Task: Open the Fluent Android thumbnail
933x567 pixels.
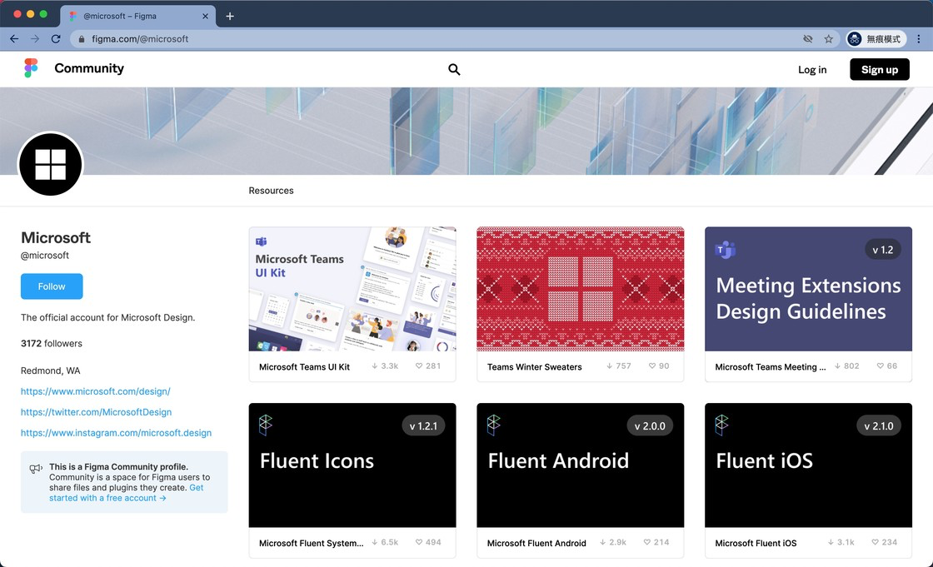Action: (580, 465)
